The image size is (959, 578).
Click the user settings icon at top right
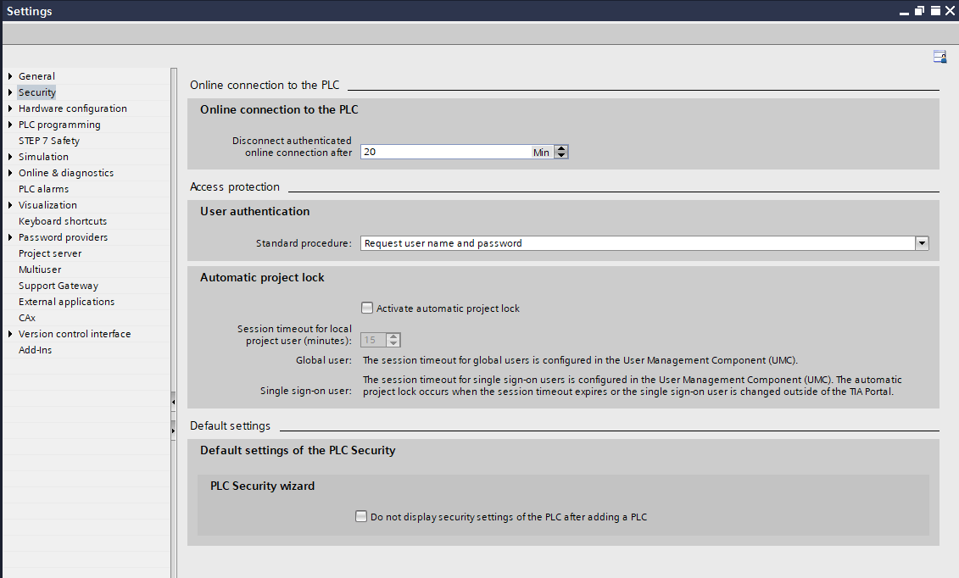[x=939, y=57]
